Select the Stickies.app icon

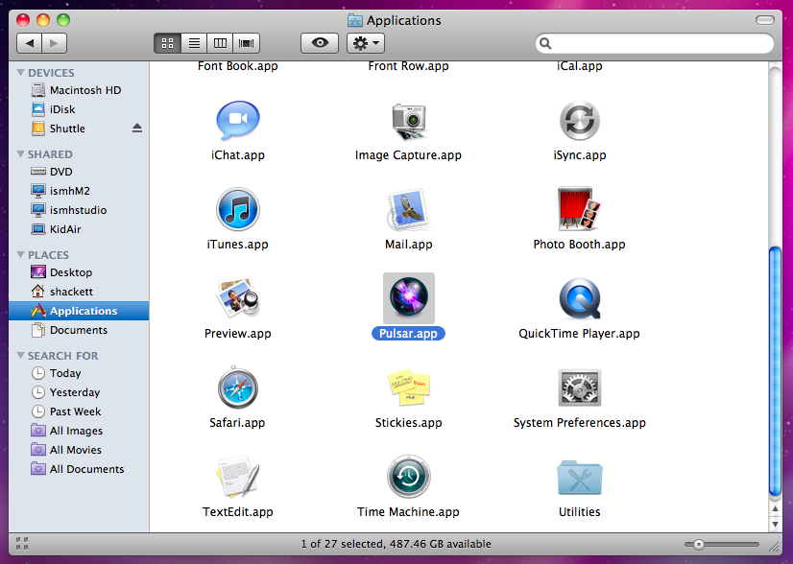(x=409, y=388)
